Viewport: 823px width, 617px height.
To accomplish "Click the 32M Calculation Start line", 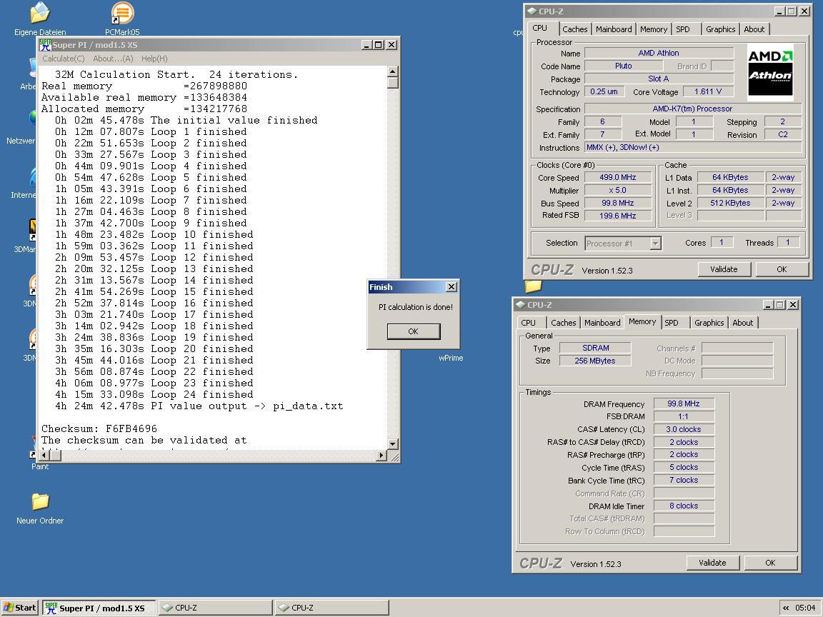I will pyautogui.click(x=176, y=74).
